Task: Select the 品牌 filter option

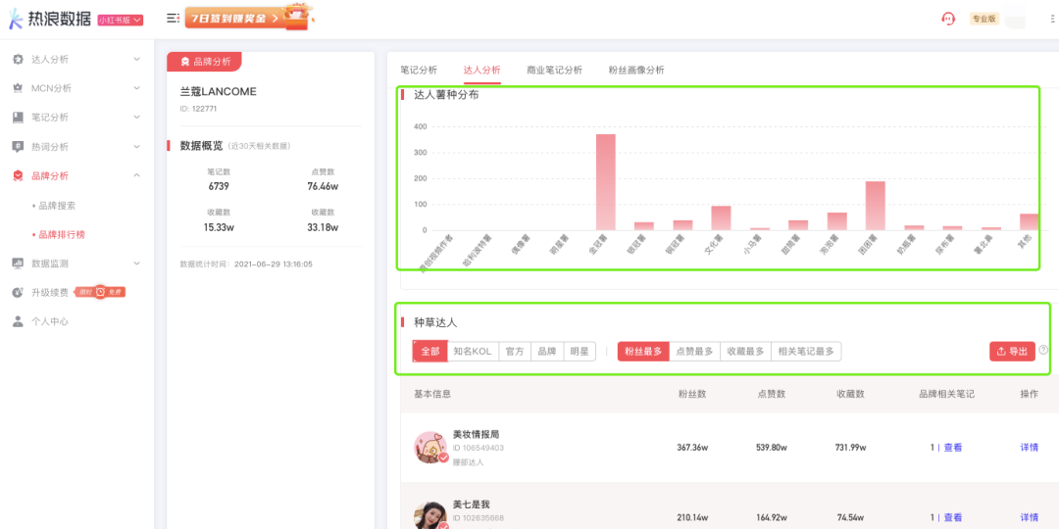Action: tap(547, 352)
